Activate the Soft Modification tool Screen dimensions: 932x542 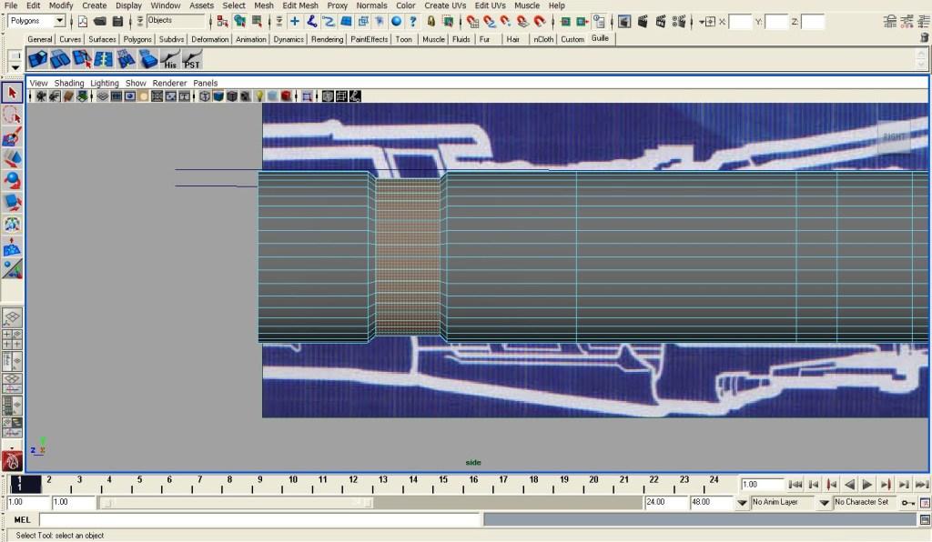click(12, 246)
